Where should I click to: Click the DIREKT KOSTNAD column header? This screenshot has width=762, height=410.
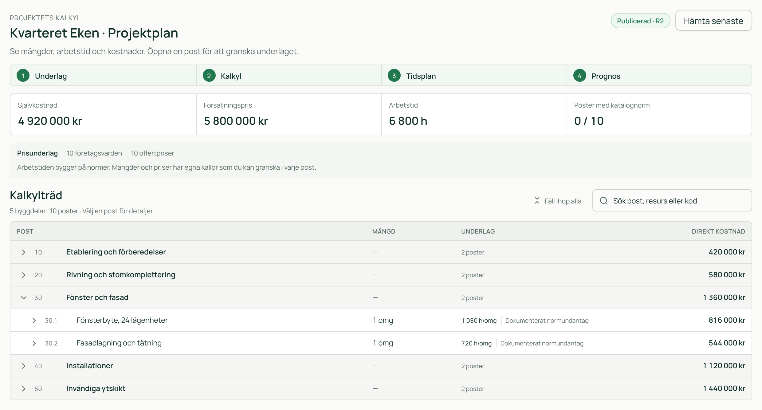click(718, 231)
